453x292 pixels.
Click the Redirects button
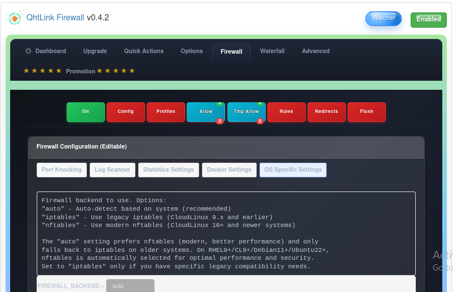327,112
